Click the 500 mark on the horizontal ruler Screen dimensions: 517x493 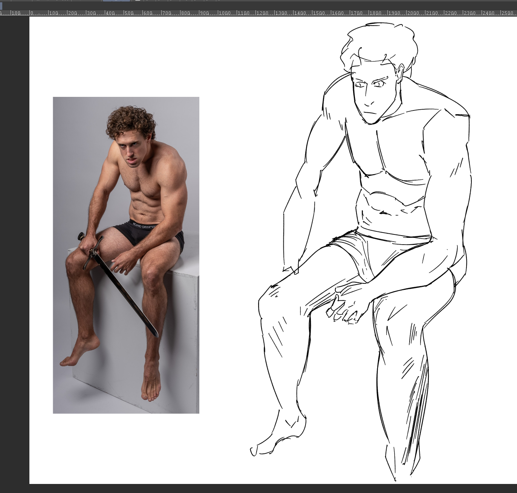coord(130,13)
